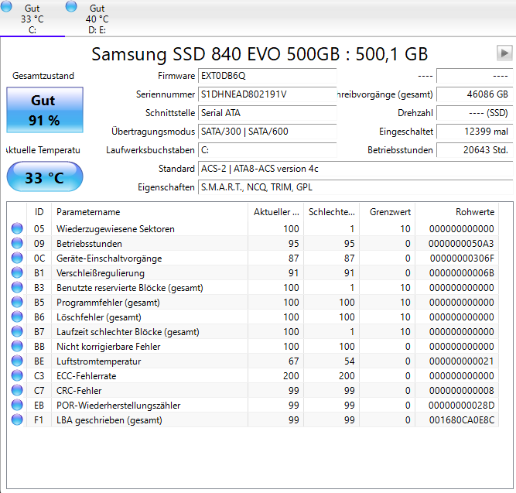516x493 pixels.
Task: Click the next disk arrow button
Action: click(x=504, y=53)
